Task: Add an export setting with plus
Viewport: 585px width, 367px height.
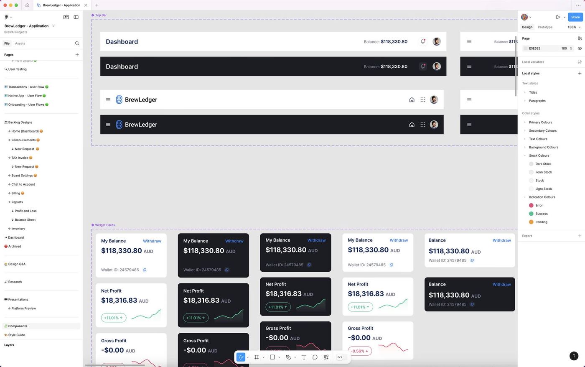Action: coord(580,236)
